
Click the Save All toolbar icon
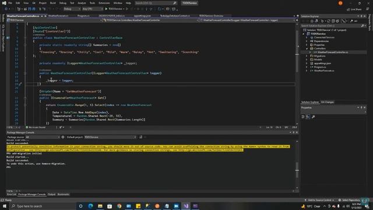pyautogui.click(x=34, y=9)
